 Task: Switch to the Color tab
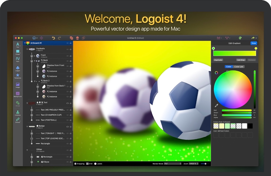[x=229, y=67]
